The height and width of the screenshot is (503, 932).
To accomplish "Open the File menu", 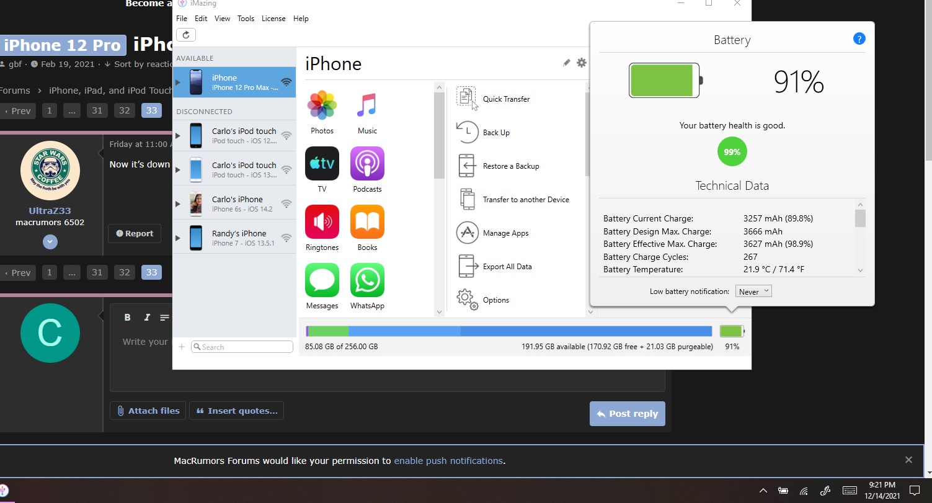I will point(182,19).
